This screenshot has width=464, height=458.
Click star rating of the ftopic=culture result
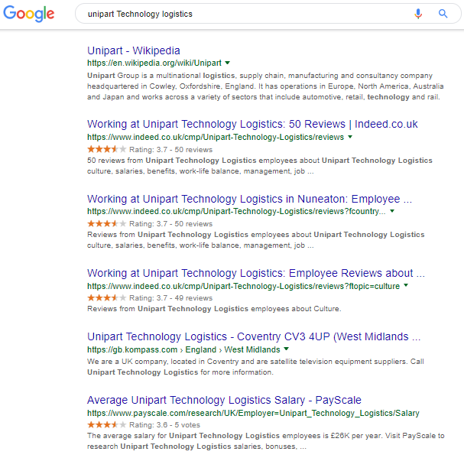tap(106, 298)
